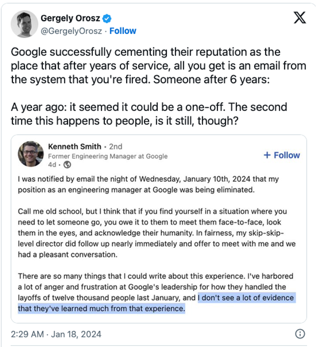Click the "2nd" connection degree label
Image resolution: width=316 pixels, height=347 pixels.
(x=115, y=146)
